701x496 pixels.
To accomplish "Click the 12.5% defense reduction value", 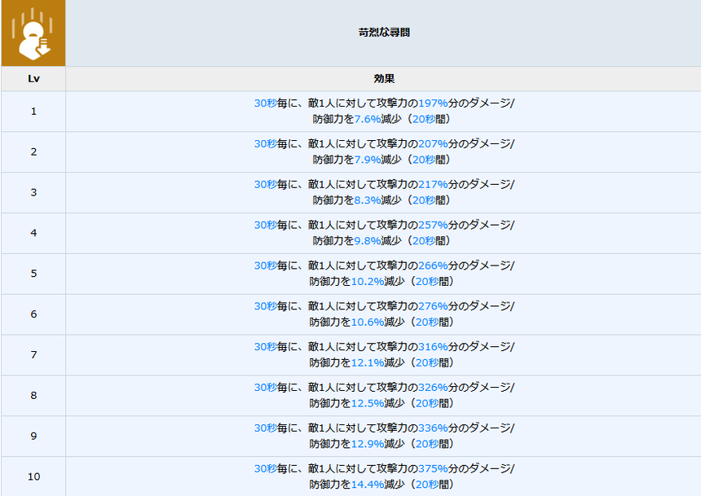I will click(x=368, y=403).
